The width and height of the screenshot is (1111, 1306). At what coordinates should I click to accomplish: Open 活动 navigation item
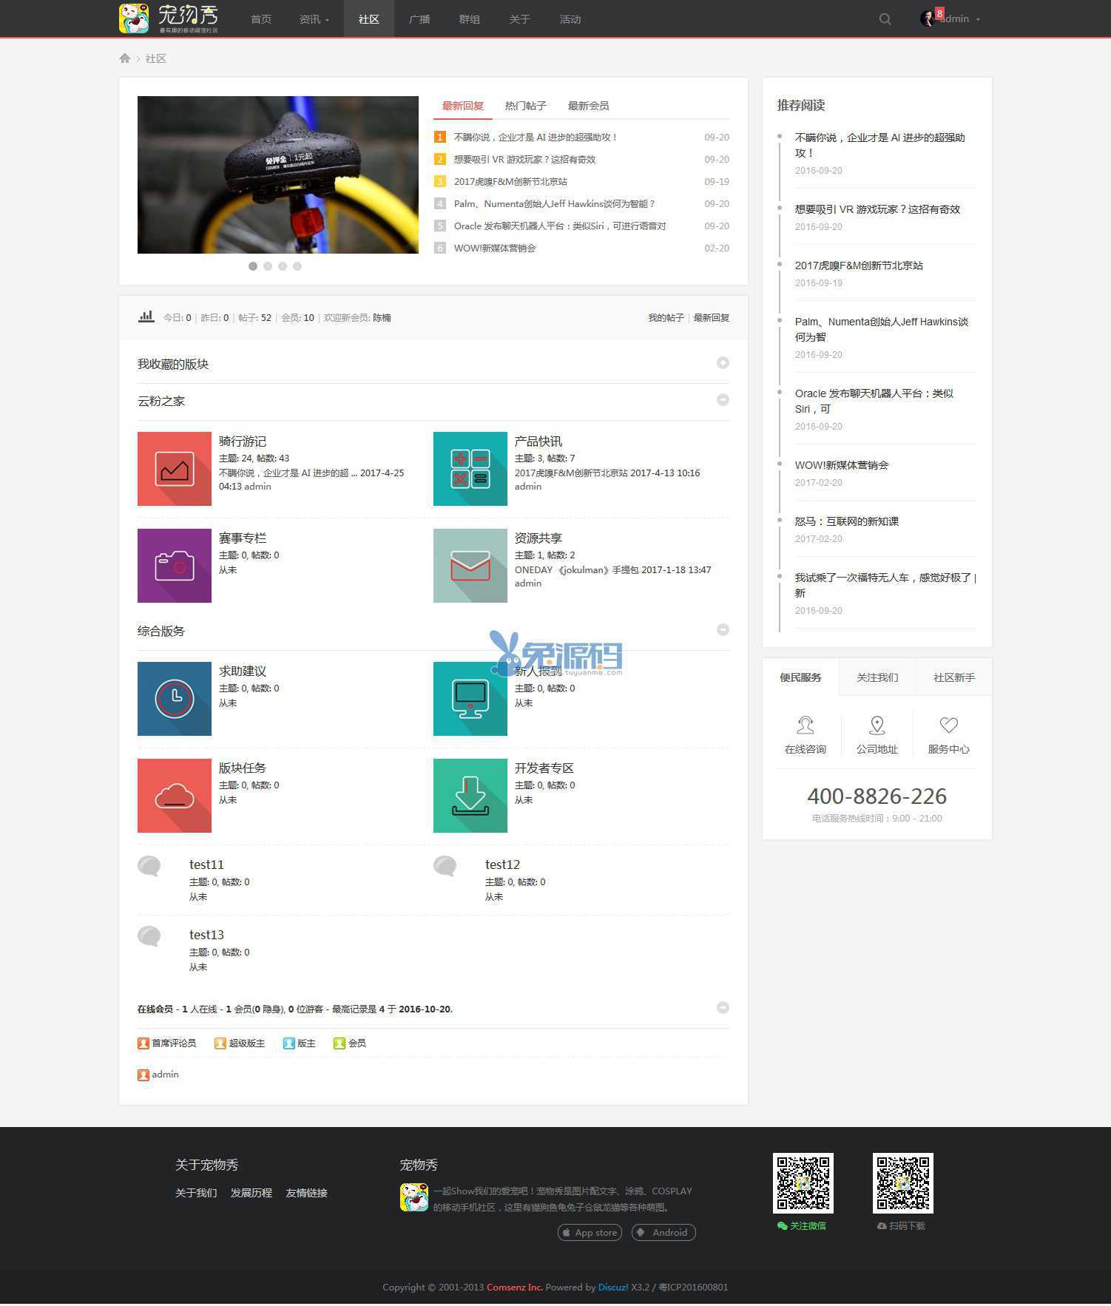570,19
